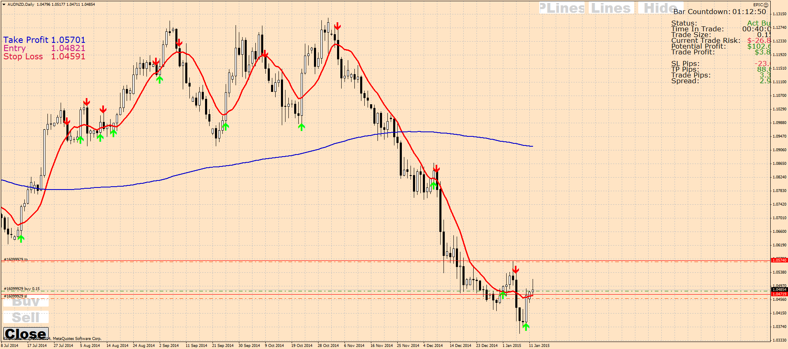Click the Buy button
The width and height of the screenshot is (788, 349).
point(26,301)
